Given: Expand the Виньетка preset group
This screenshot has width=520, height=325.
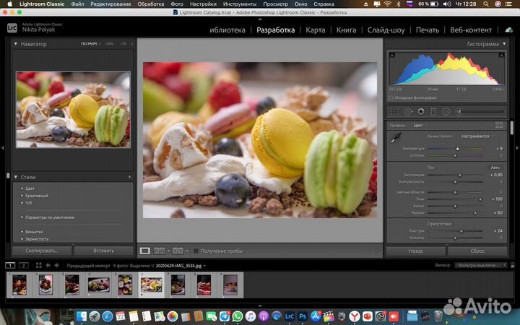Looking at the screenshot, I should pyautogui.click(x=22, y=232).
